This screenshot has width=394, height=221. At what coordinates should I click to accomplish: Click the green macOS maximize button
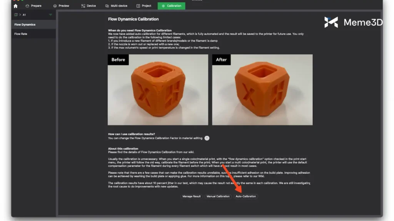[x=22, y=0]
